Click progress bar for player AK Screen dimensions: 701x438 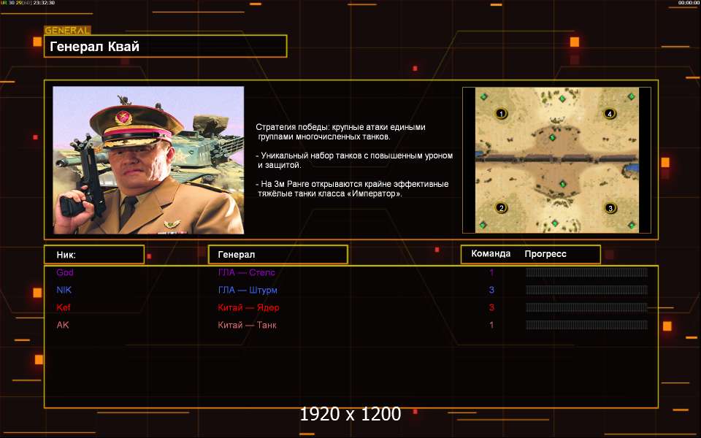point(586,325)
